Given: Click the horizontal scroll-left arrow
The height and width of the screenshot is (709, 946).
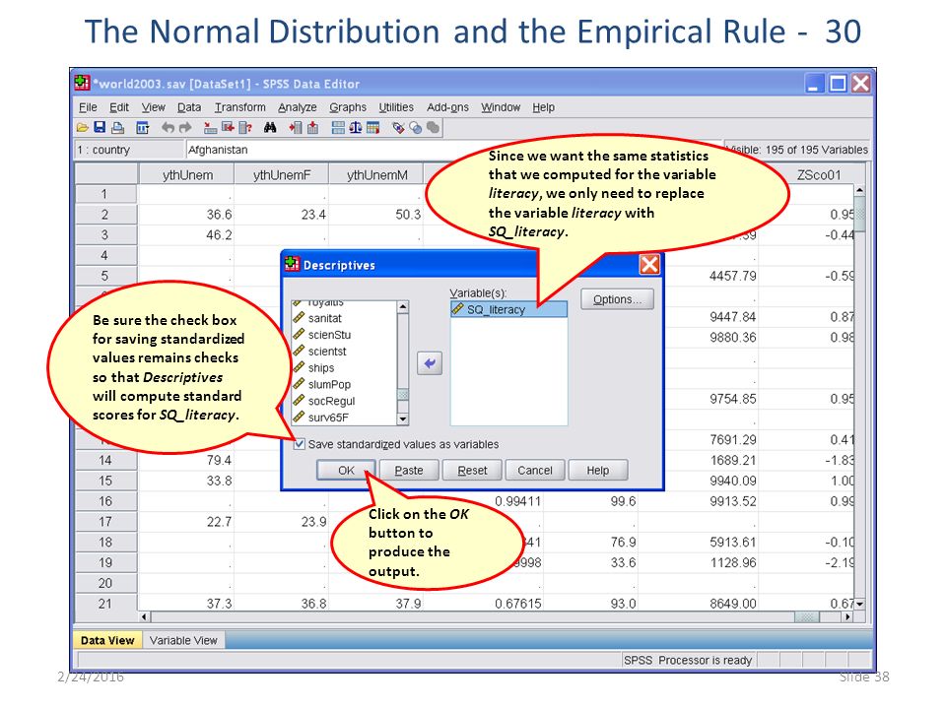Looking at the screenshot, I should (x=145, y=616).
